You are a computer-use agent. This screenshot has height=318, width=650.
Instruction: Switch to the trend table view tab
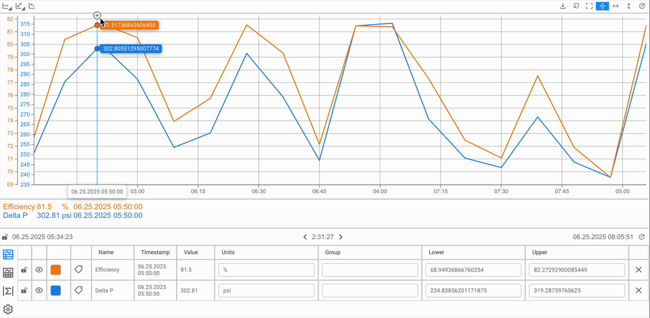(x=8, y=272)
